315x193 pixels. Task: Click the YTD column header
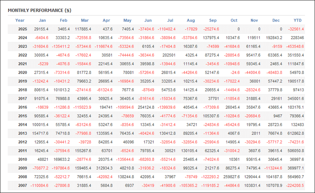tap(297, 20)
